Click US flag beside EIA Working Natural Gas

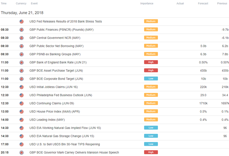pyautogui.click(x=22, y=128)
